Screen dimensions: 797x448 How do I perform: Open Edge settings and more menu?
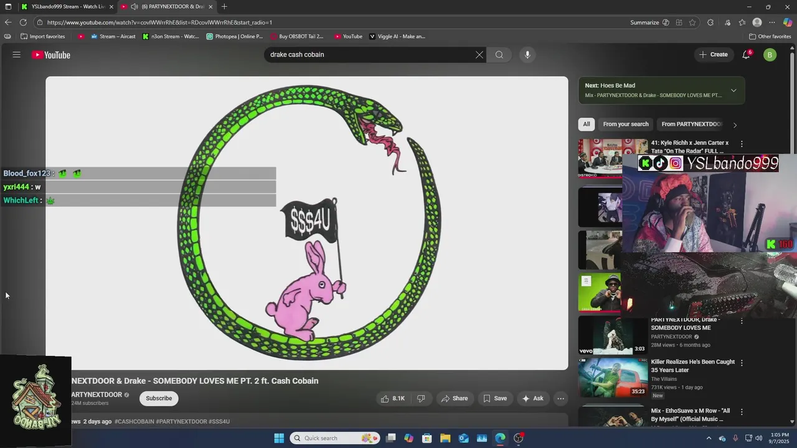772,22
